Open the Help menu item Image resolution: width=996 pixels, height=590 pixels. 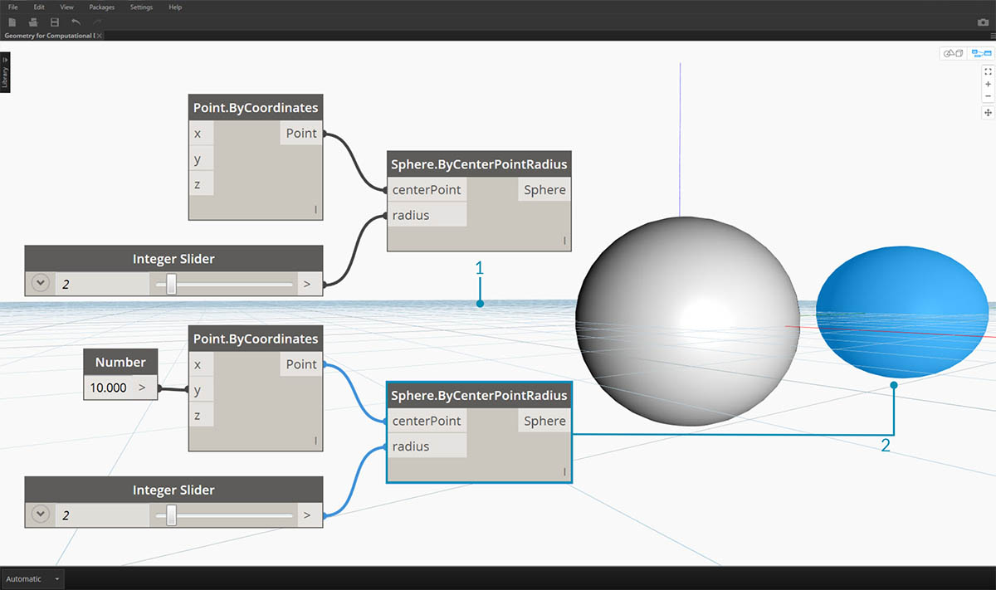point(174,7)
